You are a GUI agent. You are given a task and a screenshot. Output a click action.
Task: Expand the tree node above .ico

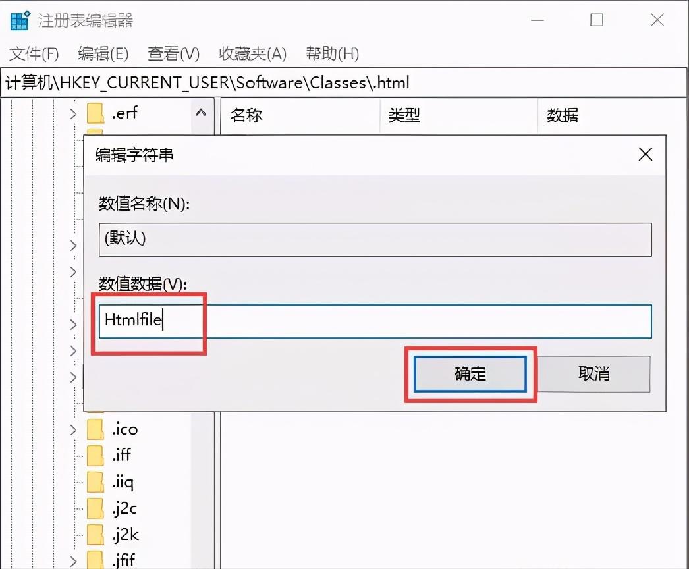click(x=72, y=377)
